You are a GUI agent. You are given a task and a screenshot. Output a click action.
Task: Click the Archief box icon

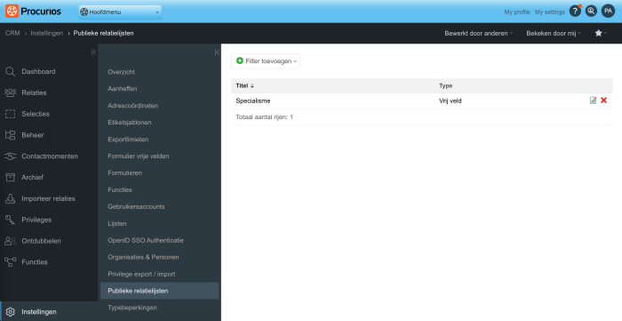(x=10, y=177)
